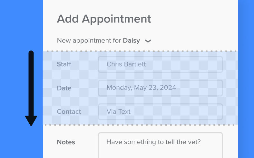Screen dimensions: 254x158
Task: Open the Staff field showing Chris Bartlett
Action: click(x=160, y=64)
